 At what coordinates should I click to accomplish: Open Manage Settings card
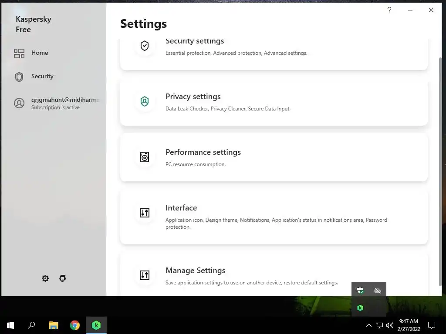[x=274, y=274]
